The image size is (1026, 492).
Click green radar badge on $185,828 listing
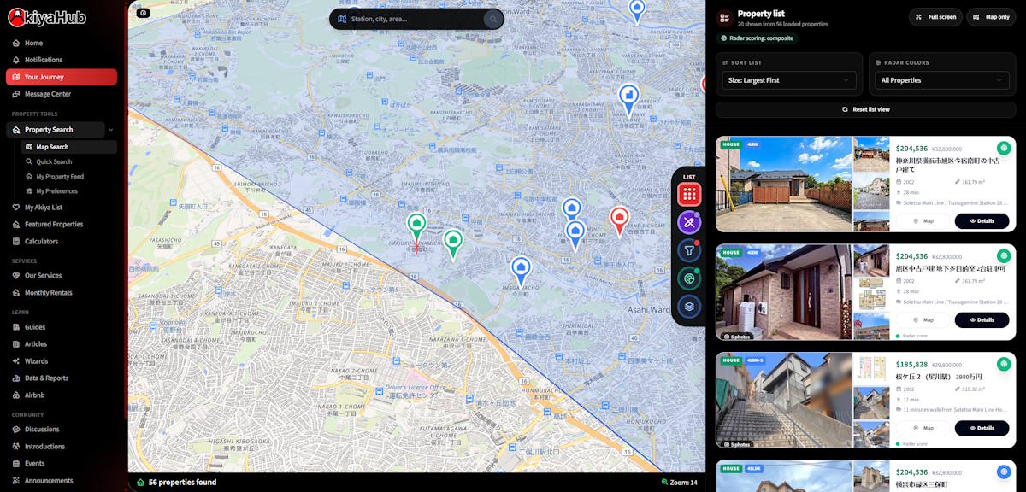coord(1004,364)
